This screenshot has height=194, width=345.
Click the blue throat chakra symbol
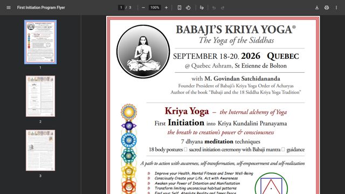[x=129, y=140]
